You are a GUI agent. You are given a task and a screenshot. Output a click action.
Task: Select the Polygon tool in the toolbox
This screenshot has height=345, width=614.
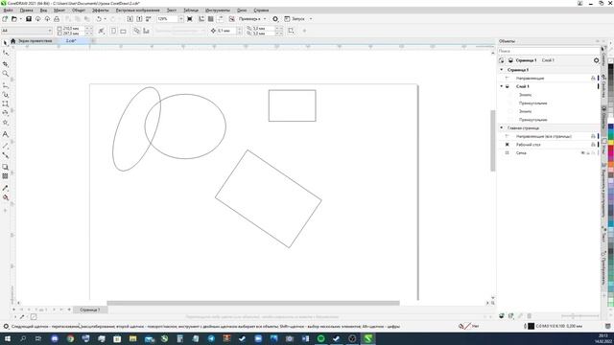click(x=5, y=123)
